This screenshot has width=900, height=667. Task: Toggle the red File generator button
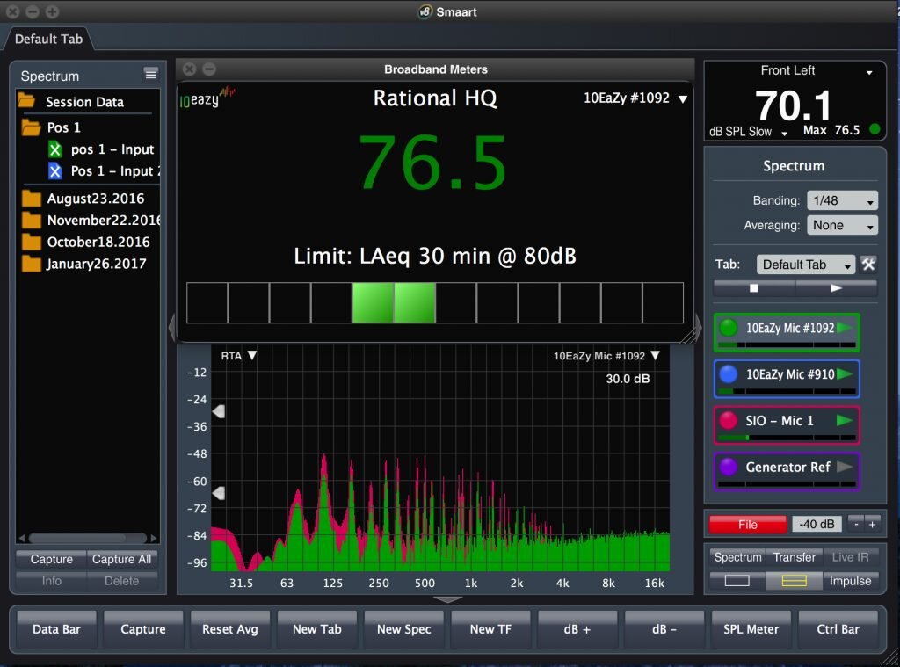[x=747, y=525]
